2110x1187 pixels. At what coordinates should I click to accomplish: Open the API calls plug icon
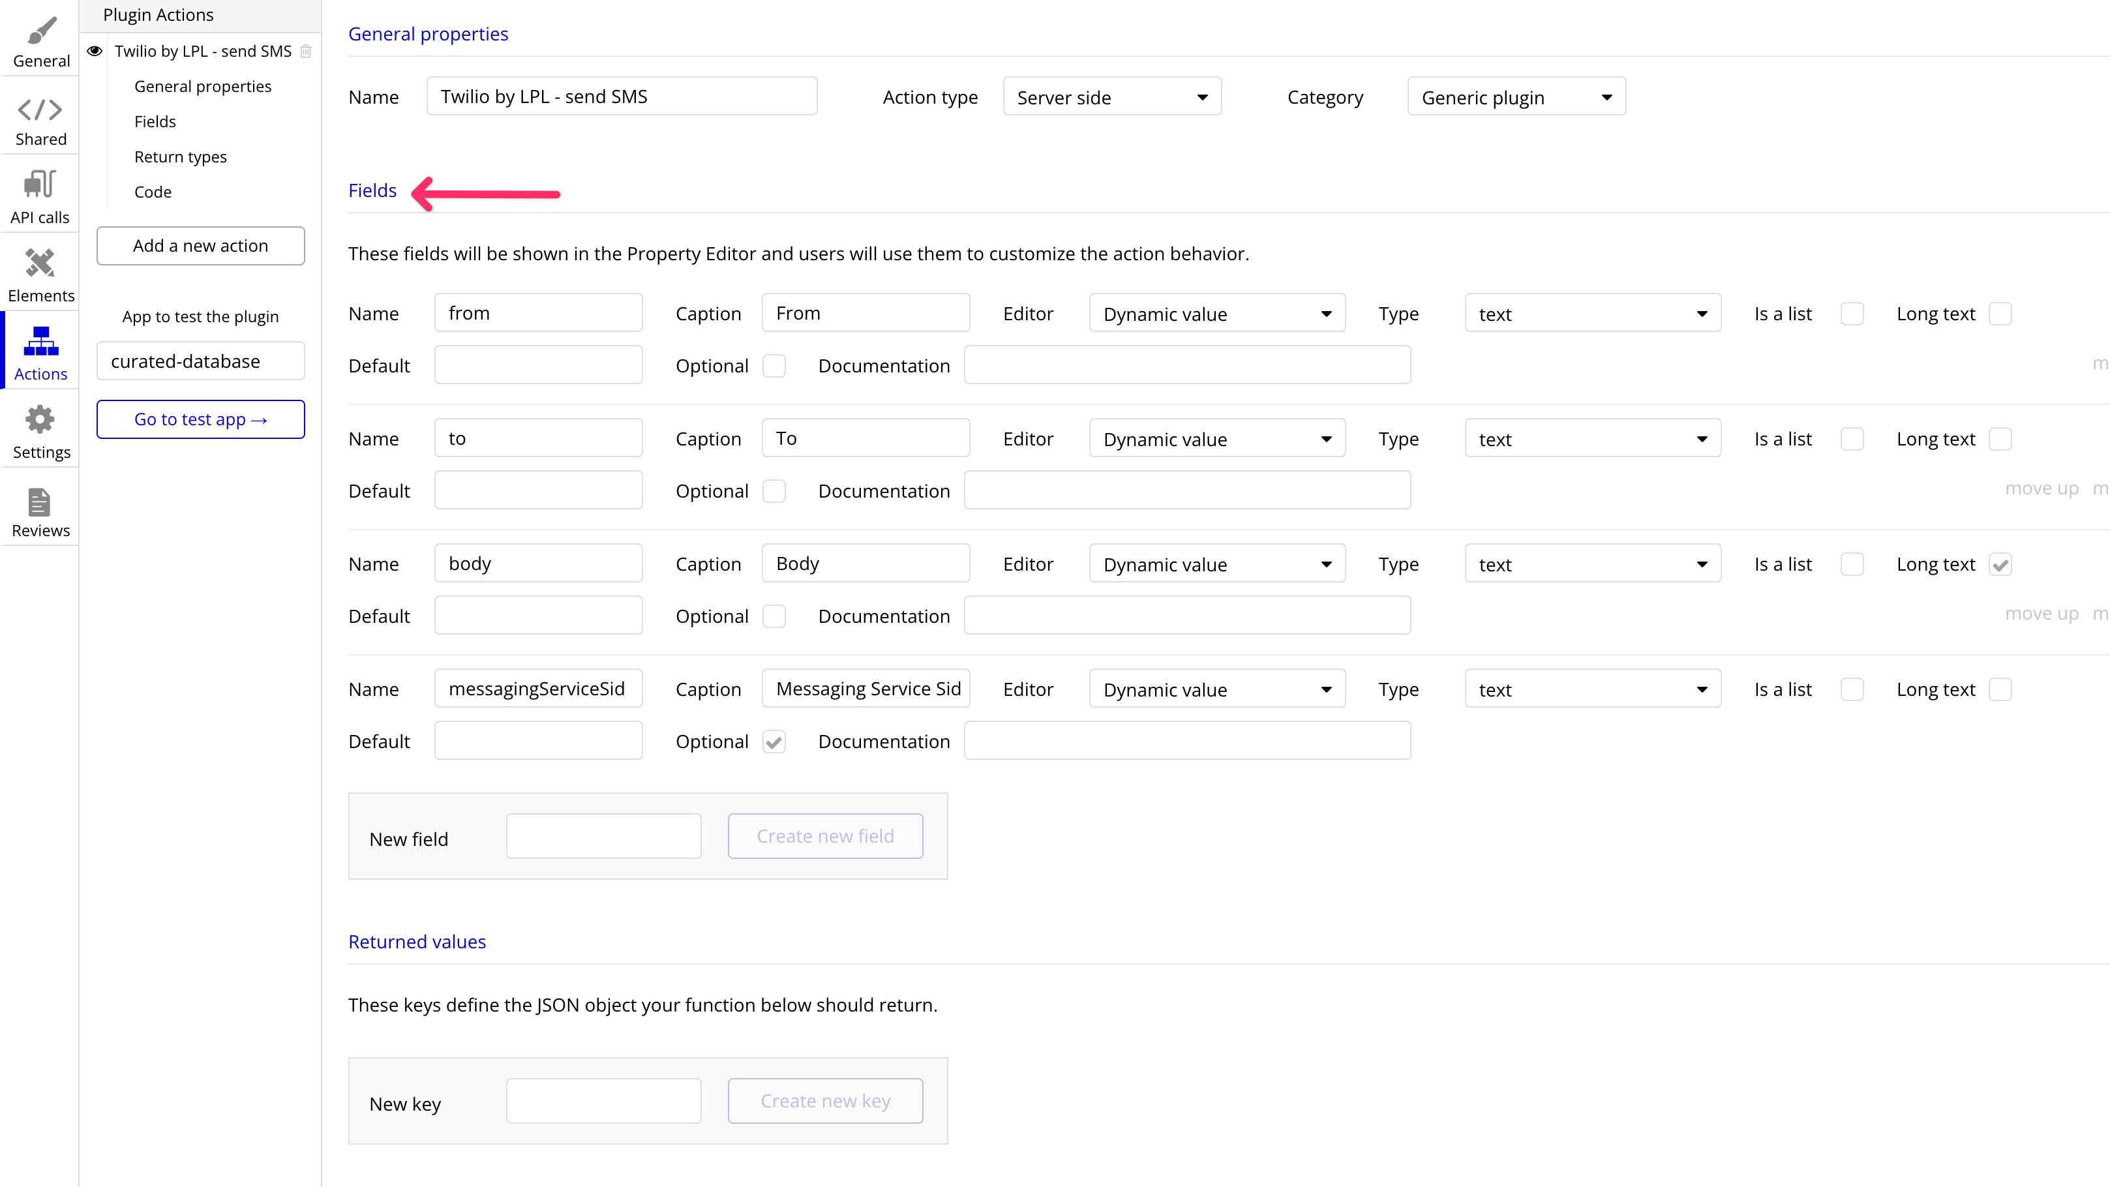(40, 185)
